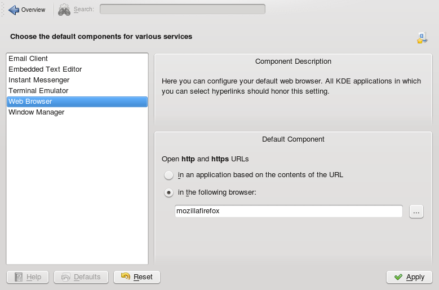Viewport: 439px width, 290px height.
Task: Select Terminal Emulator component
Action: [38, 91]
